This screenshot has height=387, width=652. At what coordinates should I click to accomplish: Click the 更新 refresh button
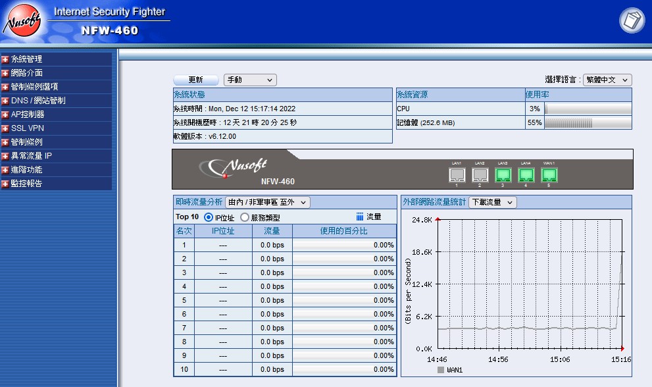tap(195, 80)
